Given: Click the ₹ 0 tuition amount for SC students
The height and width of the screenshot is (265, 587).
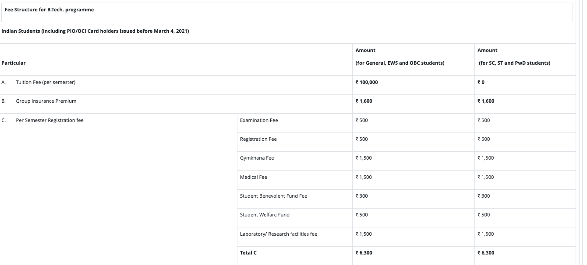Looking at the screenshot, I should (481, 82).
